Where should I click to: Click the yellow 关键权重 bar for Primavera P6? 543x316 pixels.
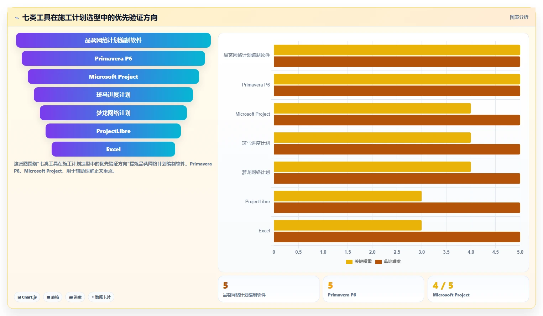(x=397, y=79)
